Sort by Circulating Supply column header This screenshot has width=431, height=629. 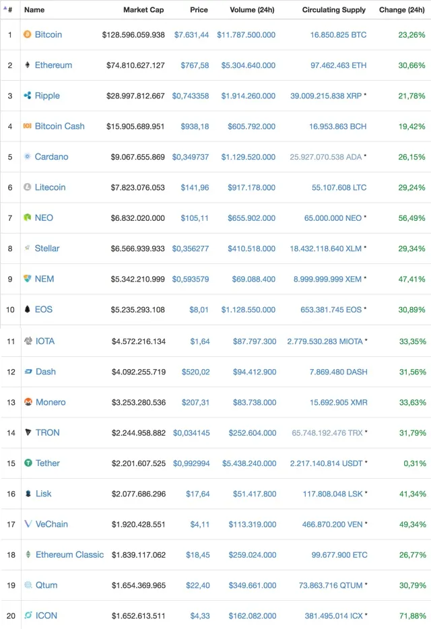(334, 9)
